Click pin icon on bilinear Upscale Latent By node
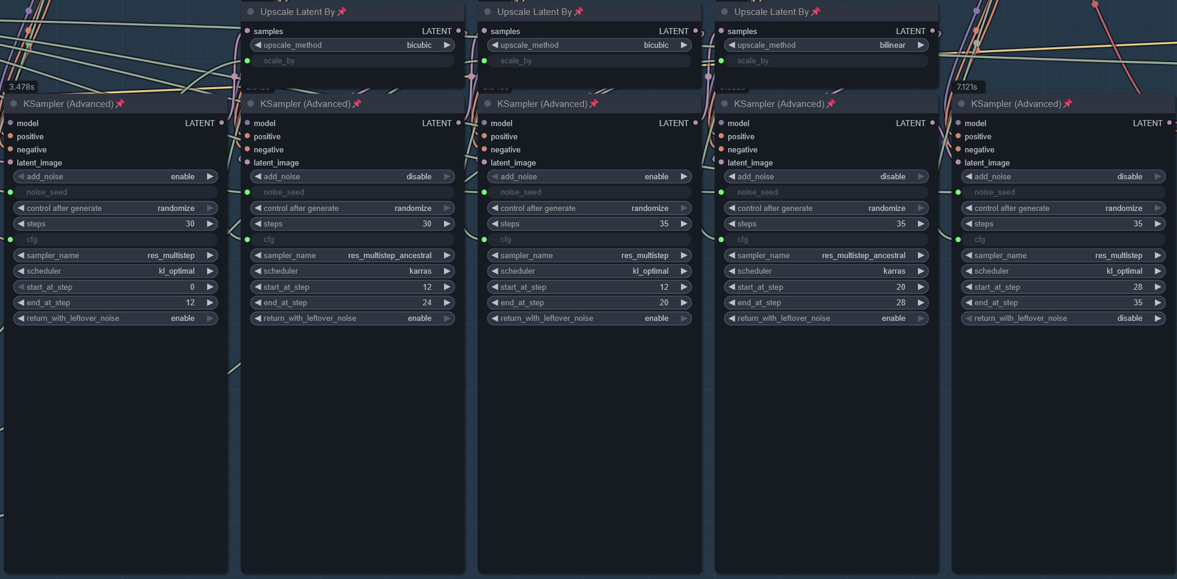This screenshot has height=579, width=1177. 816,11
